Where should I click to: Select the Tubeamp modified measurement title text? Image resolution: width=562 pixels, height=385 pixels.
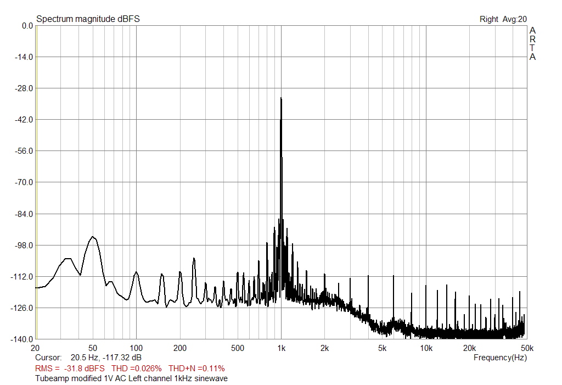click(131, 378)
